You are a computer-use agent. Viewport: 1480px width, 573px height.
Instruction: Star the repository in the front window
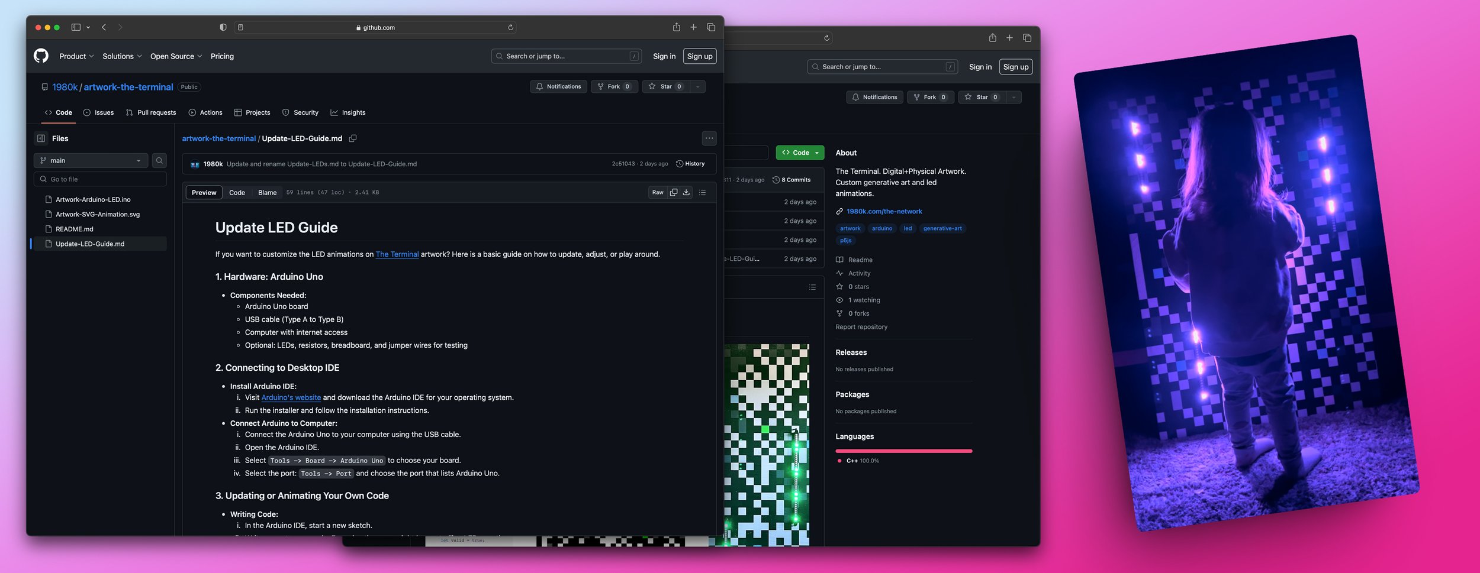click(x=666, y=87)
